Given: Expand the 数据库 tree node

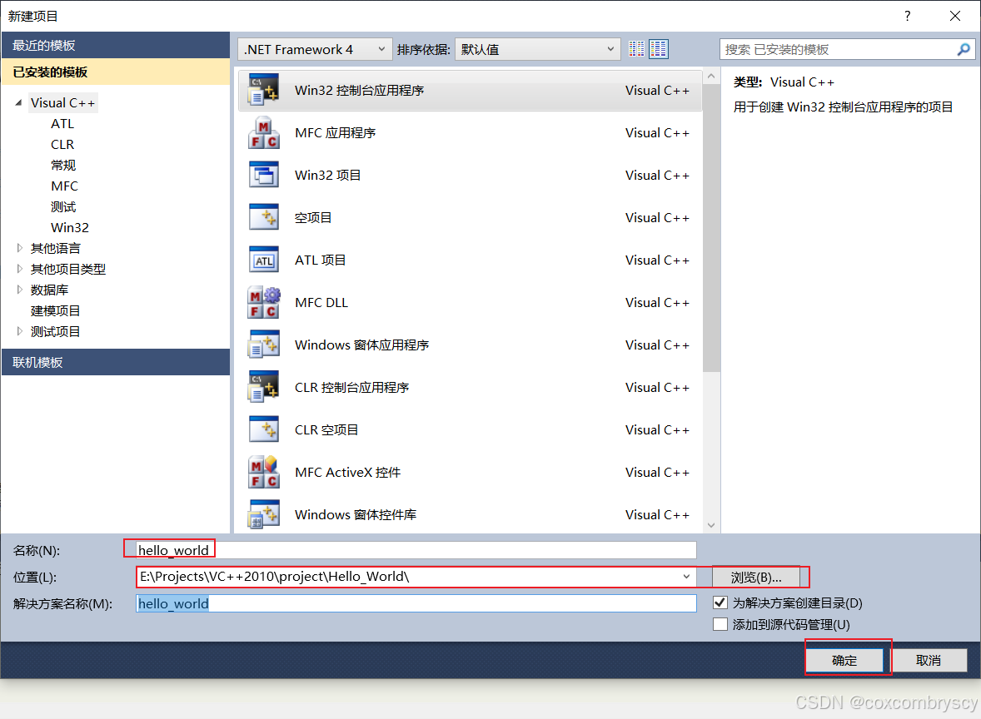Looking at the screenshot, I should tap(19, 290).
